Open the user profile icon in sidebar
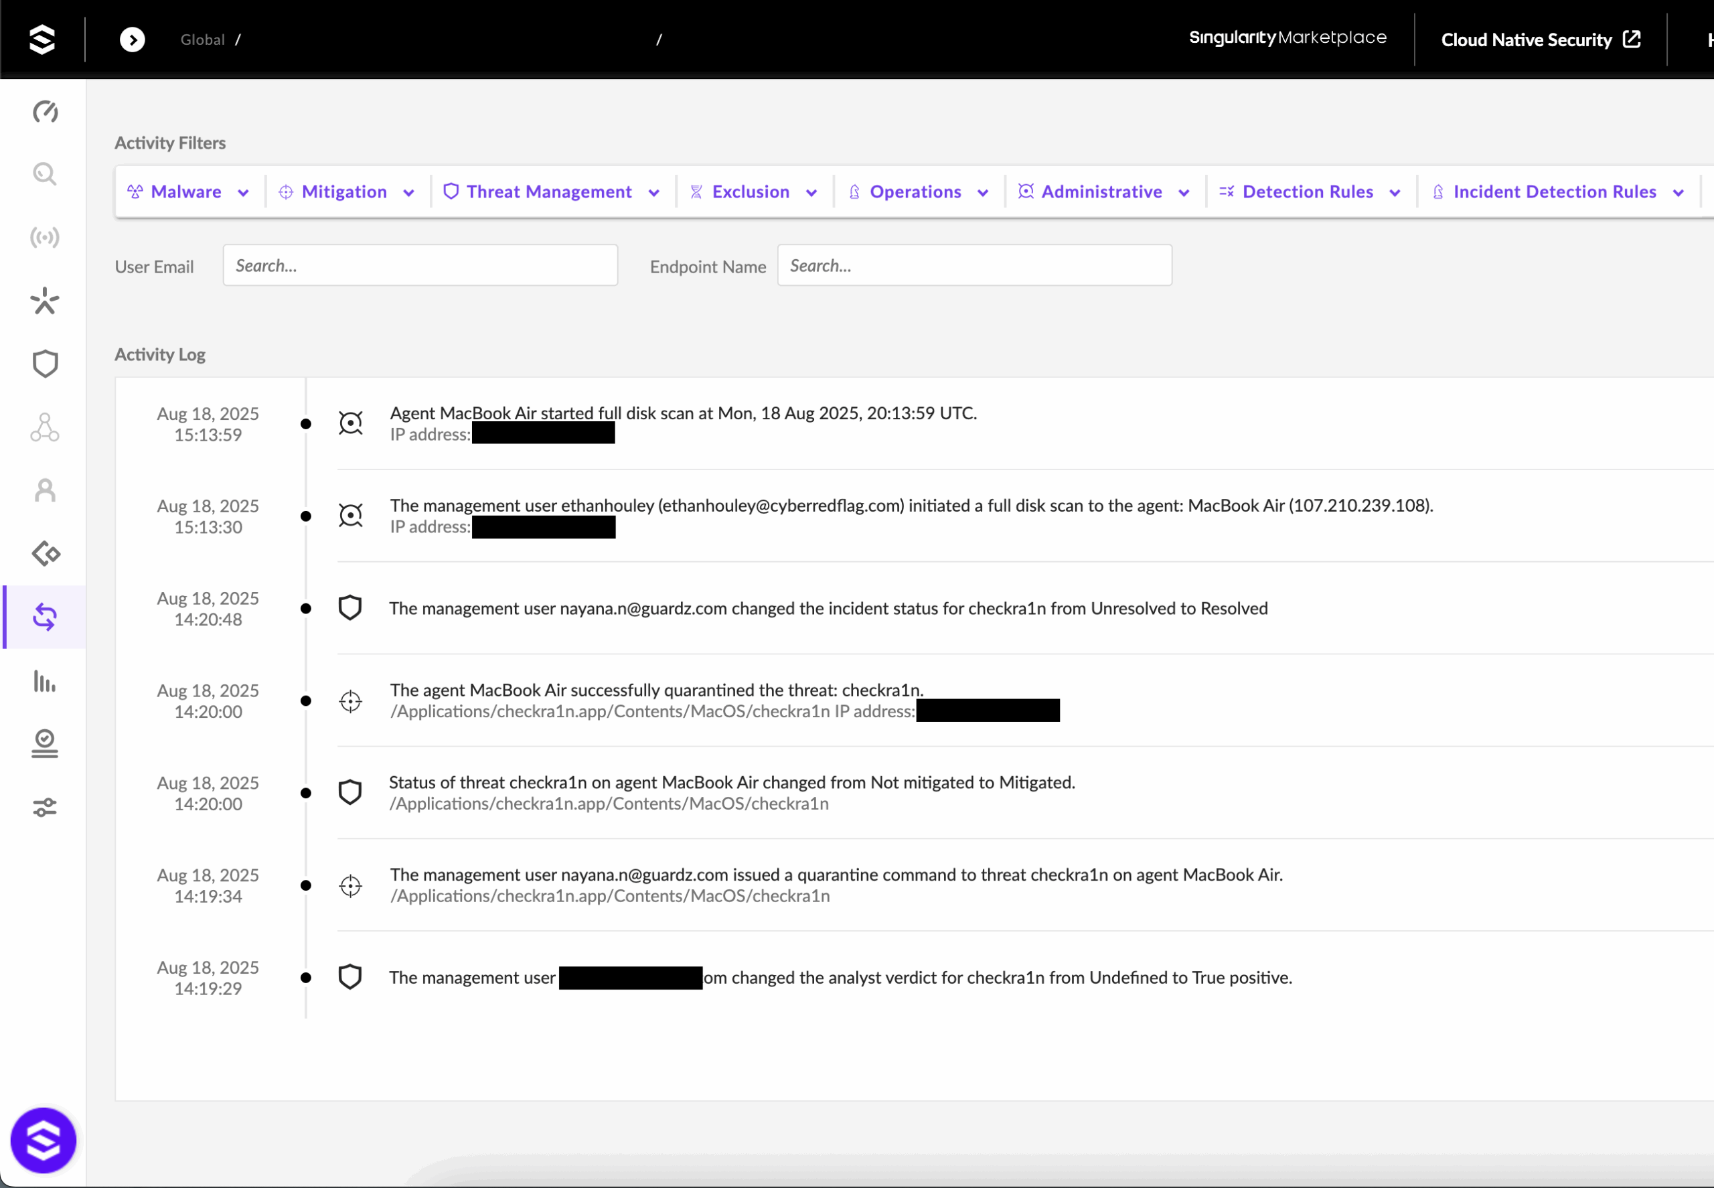1714x1188 pixels. [45, 490]
